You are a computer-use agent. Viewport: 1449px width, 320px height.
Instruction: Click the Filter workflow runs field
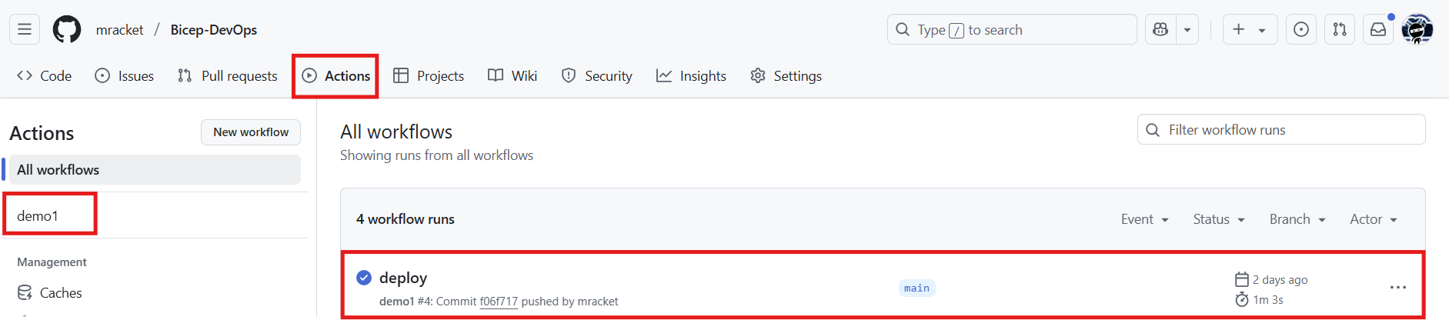pos(1281,129)
